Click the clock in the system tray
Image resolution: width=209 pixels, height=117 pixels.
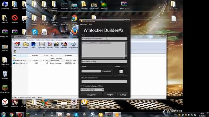202,115
